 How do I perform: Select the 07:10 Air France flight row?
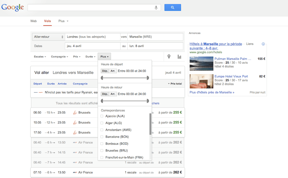click(108, 173)
